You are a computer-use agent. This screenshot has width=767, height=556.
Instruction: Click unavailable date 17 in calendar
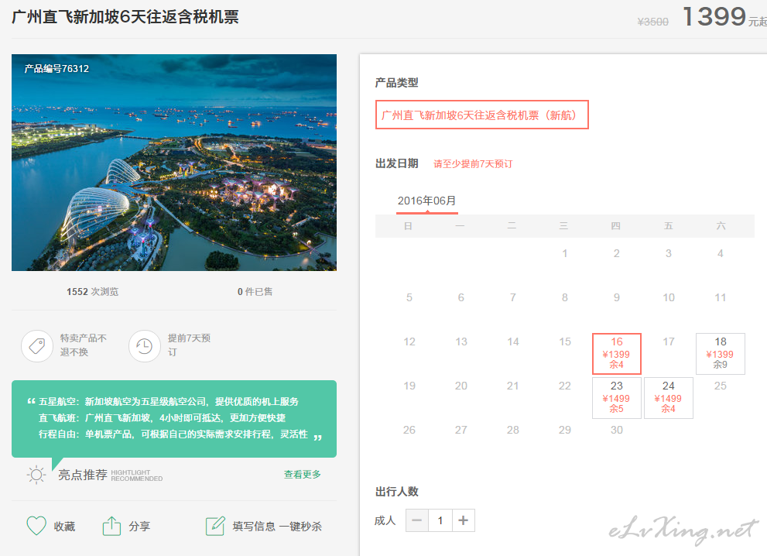pyautogui.click(x=668, y=341)
